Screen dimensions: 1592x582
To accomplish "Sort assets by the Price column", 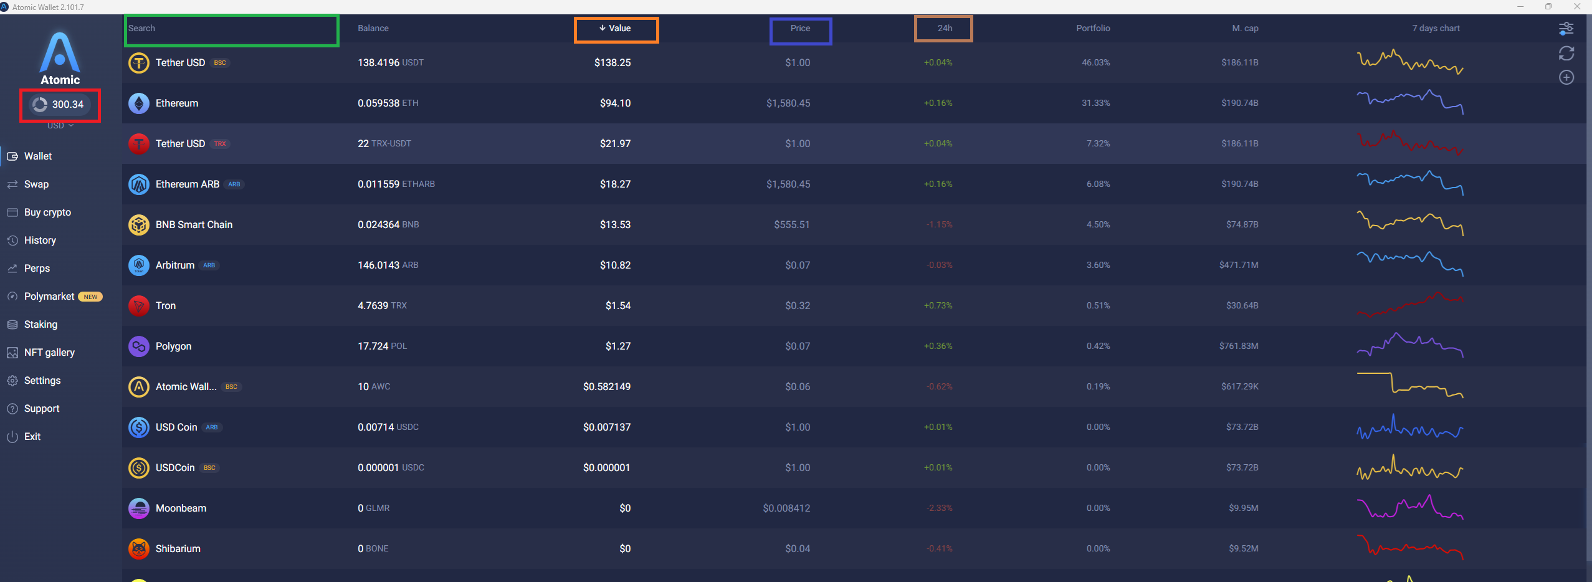I will click(801, 29).
